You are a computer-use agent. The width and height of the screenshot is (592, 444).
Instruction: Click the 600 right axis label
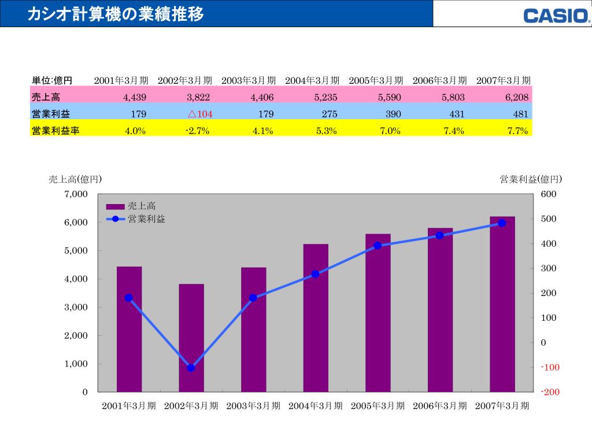coord(549,194)
